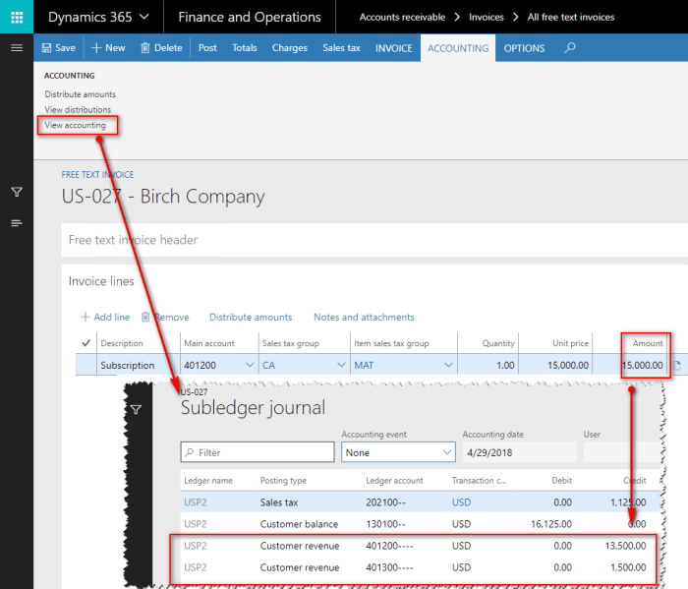Open the Item sales tax group MAT dropdown
The height and width of the screenshot is (589, 688).
pos(448,365)
